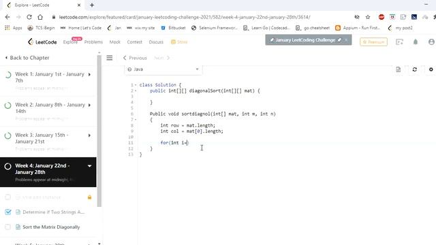Toggle the locked item's checkbox
This screenshot has height=245, width=436.
(x=8, y=197)
